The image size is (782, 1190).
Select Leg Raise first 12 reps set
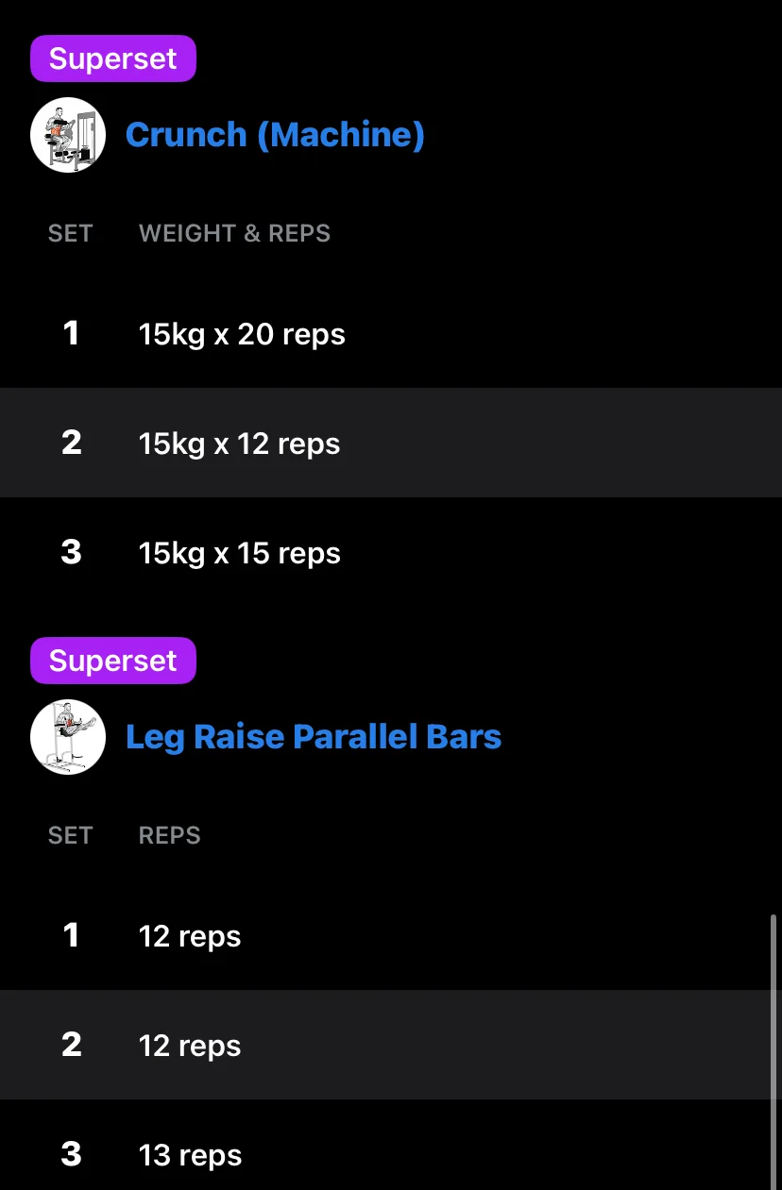[391, 935]
